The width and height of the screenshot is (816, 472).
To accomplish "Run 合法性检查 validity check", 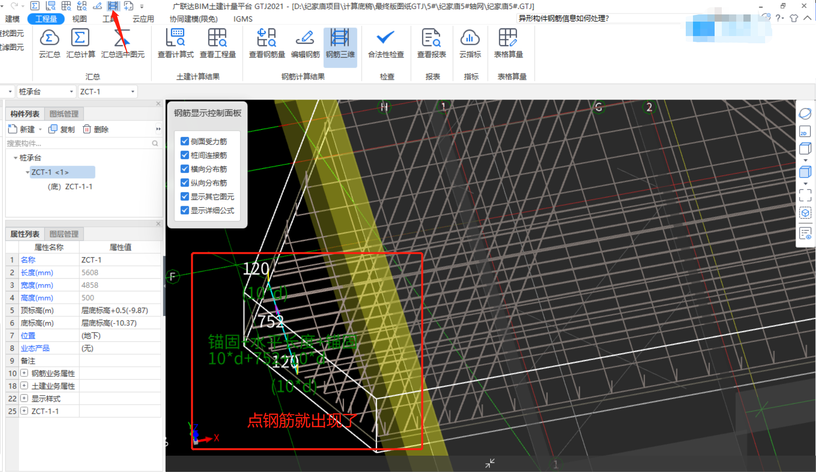I will pos(386,44).
